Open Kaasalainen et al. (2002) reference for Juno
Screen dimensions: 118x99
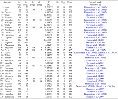point(95,7)
